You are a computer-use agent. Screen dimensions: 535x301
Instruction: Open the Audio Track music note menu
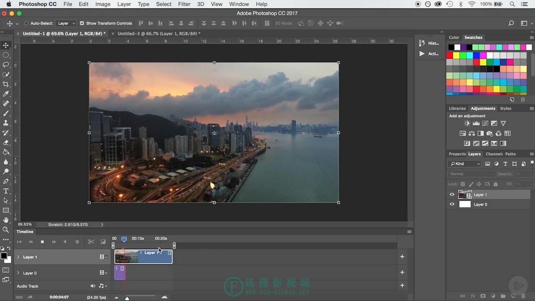(102, 286)
